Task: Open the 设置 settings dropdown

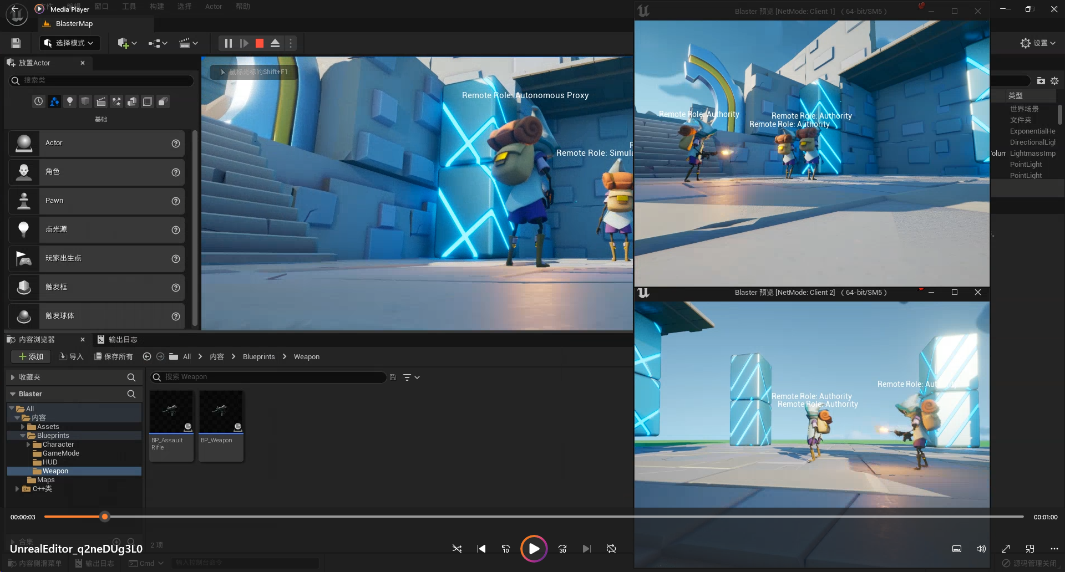Action: [1038, 43]
